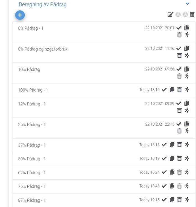
Task: Open the '0% Pådrag og høgt forbruk' item
Action: [43, 49]
